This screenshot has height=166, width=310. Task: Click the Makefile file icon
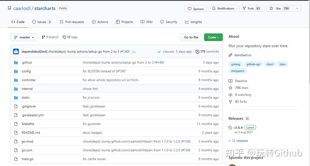click(16, 124)
